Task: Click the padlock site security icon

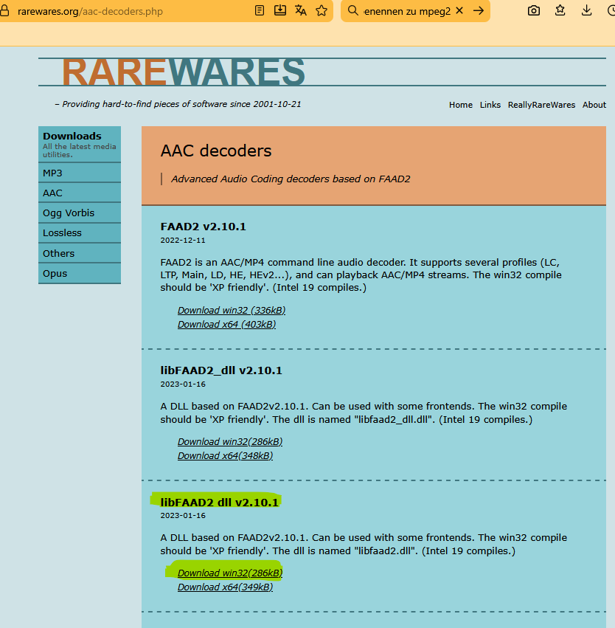Action: point(4,11)
